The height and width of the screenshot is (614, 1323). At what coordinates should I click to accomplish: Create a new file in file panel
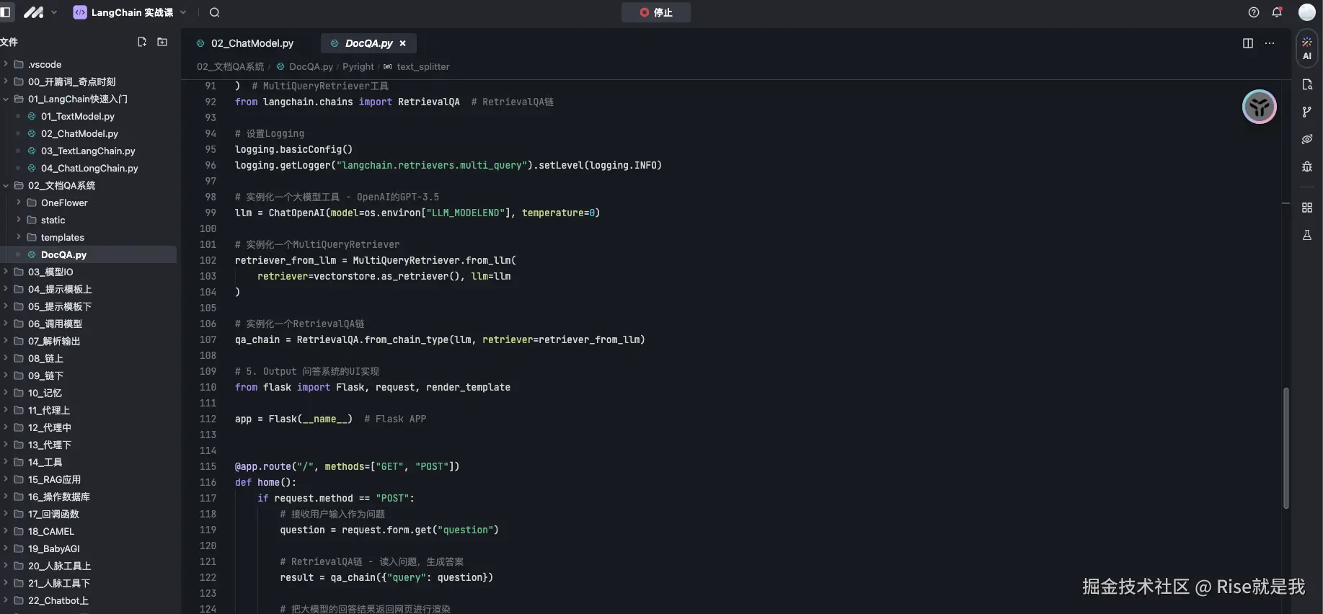[x=142, y=42]
